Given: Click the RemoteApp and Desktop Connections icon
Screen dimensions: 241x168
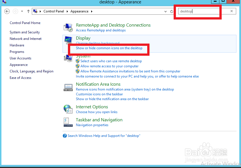Looking at the screenshot, I should coord(68,27).
